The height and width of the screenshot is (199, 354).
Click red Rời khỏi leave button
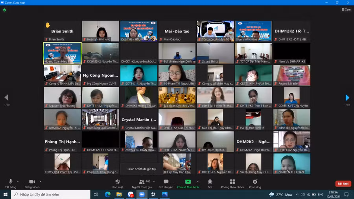[x=343, y=184]
